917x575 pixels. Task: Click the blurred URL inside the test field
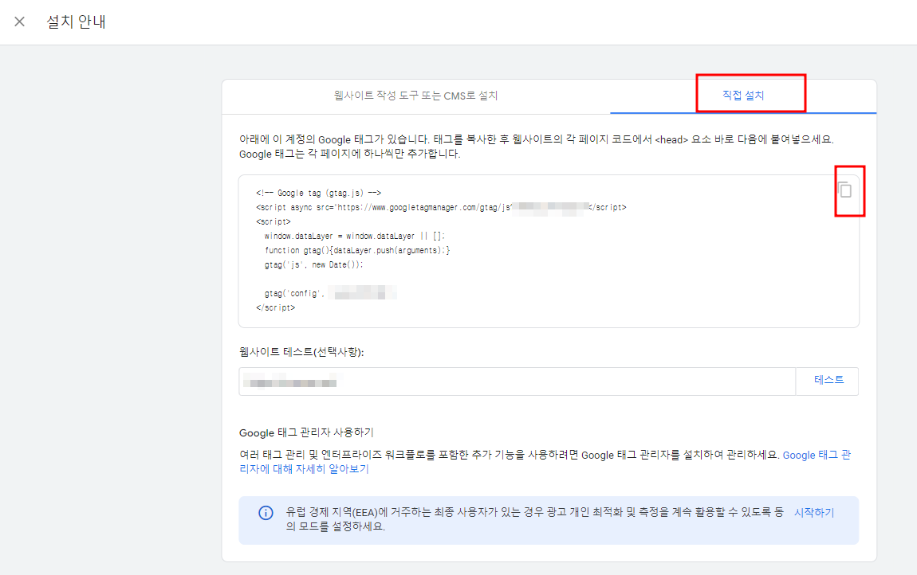coord(287,381)
